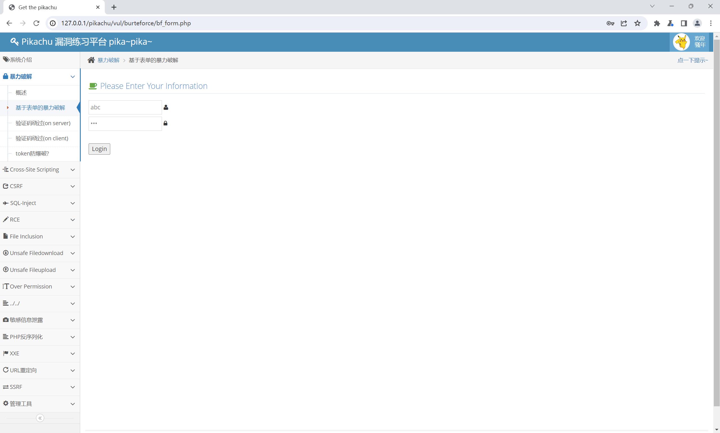Open 验证码绕过(on server) submenu item
Image resolution: width=720 pixels, height=433 pixels.
pos(40,123)
